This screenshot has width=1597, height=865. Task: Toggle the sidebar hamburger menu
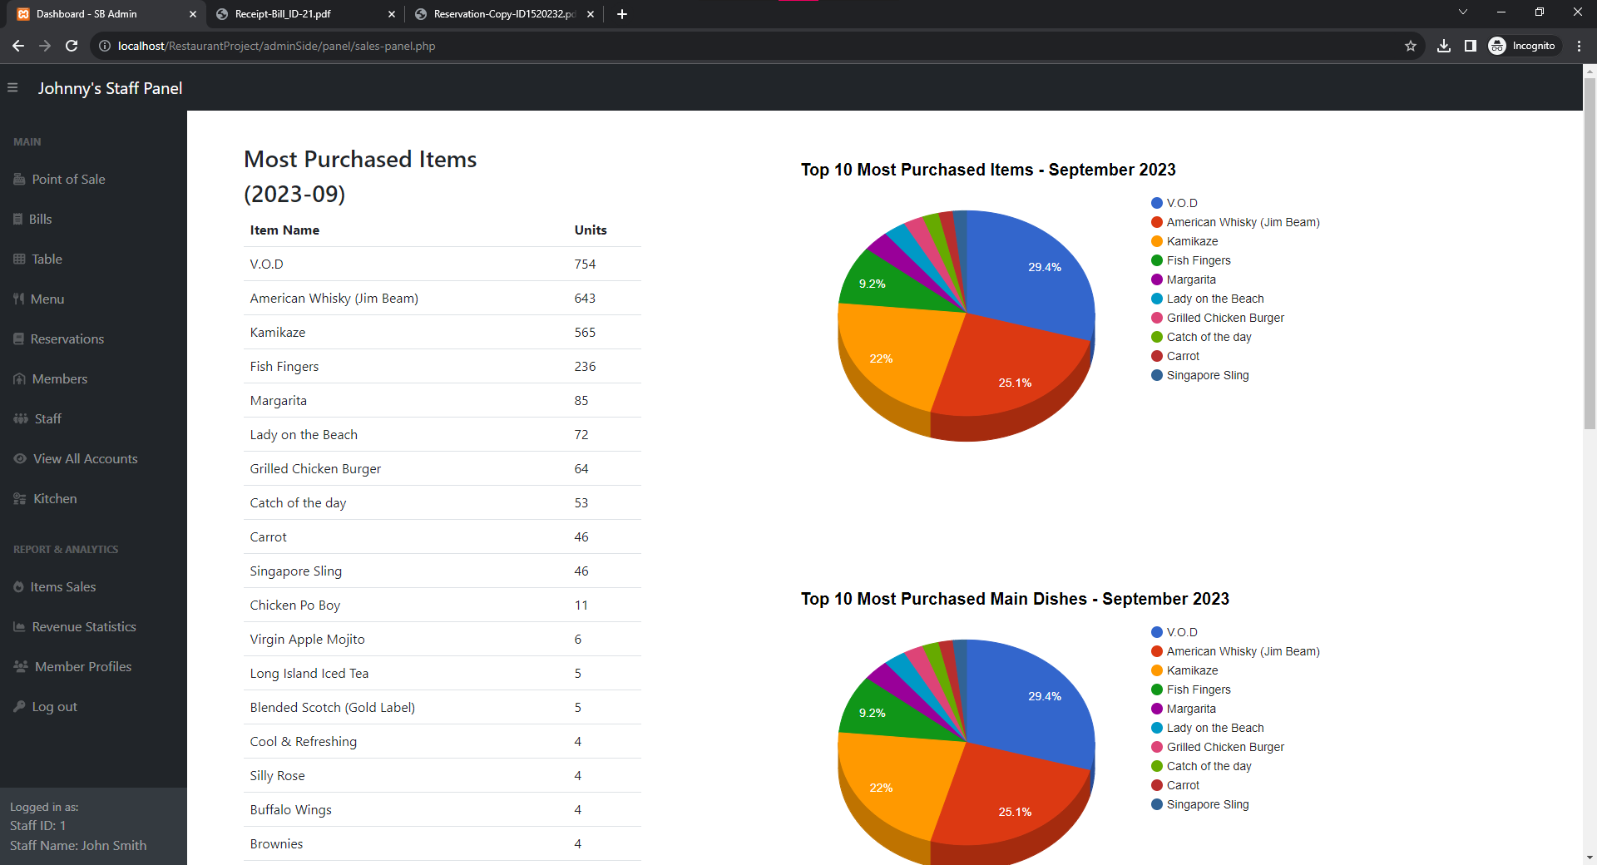[12, 87]
